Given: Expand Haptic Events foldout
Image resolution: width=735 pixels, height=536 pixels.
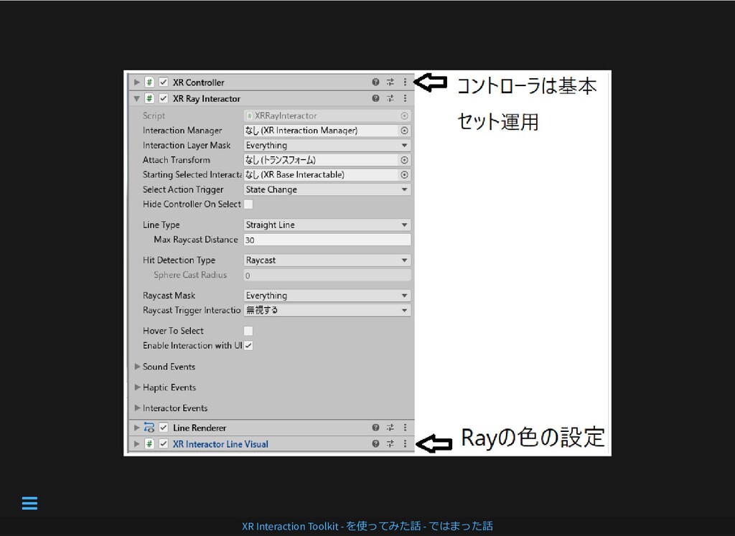Looking at the screenshot, I should 137,387.
